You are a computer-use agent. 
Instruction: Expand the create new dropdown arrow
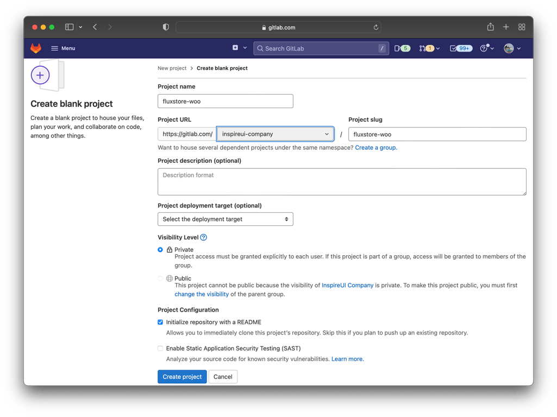(245, 48)
